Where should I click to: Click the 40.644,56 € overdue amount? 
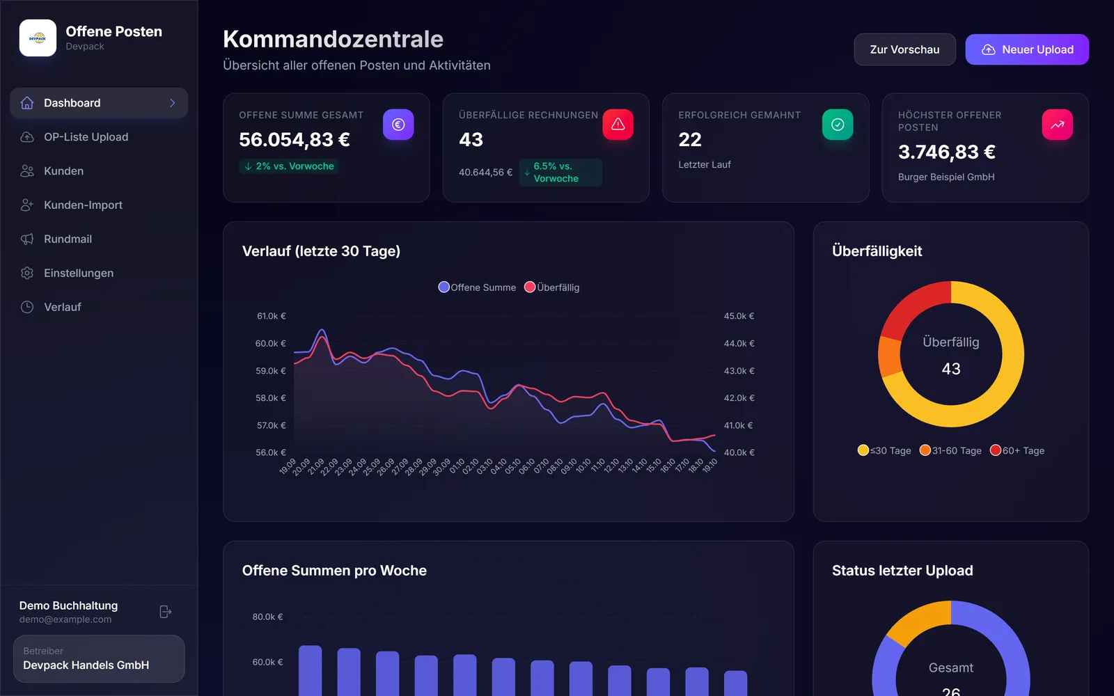coord(485,173)
